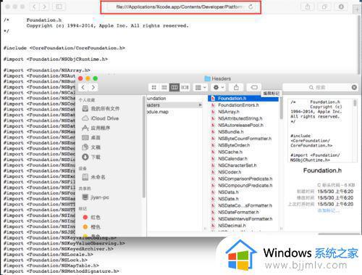
Task: Click the Foundation.h preview thumbnail
Action: click(322, 131)
